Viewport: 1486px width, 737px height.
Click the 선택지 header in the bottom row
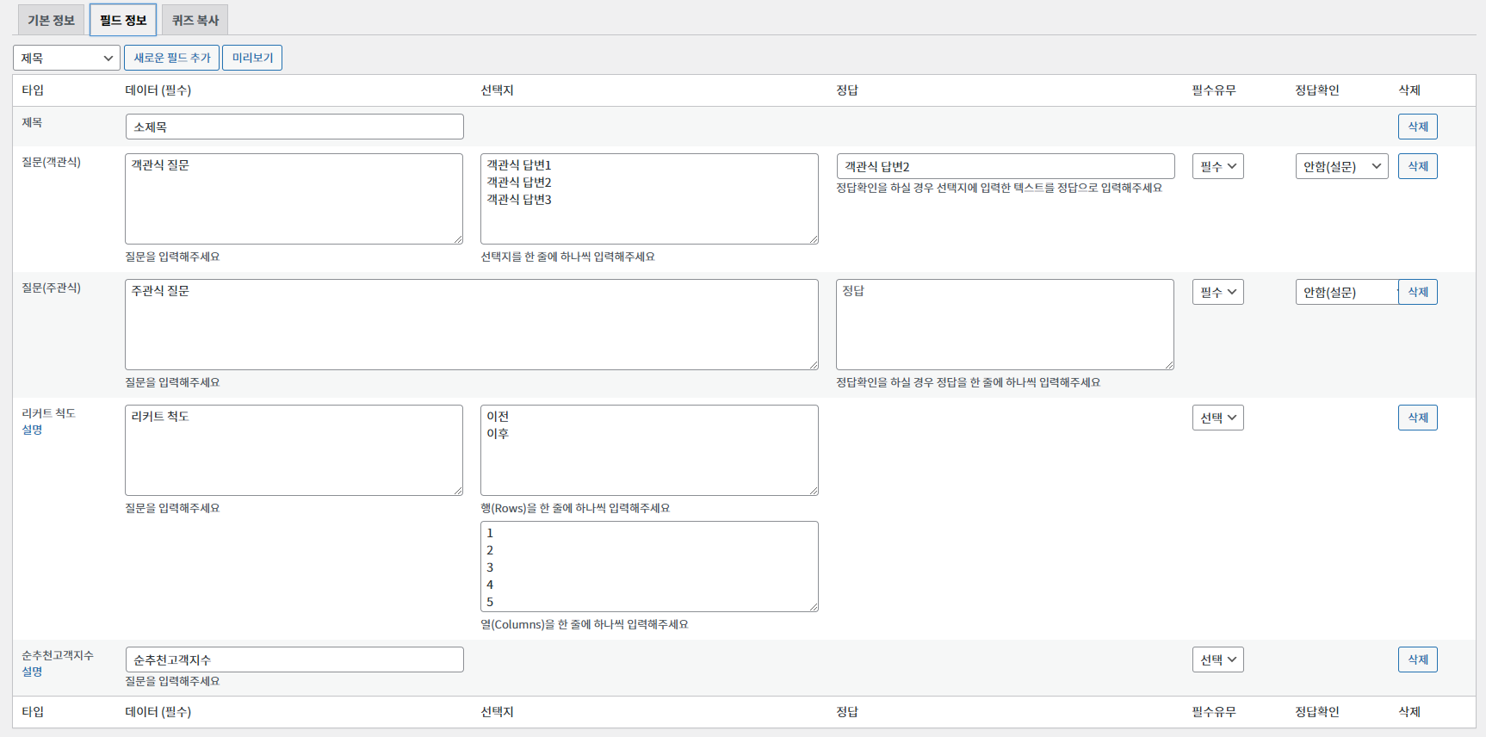coord(497,712)
